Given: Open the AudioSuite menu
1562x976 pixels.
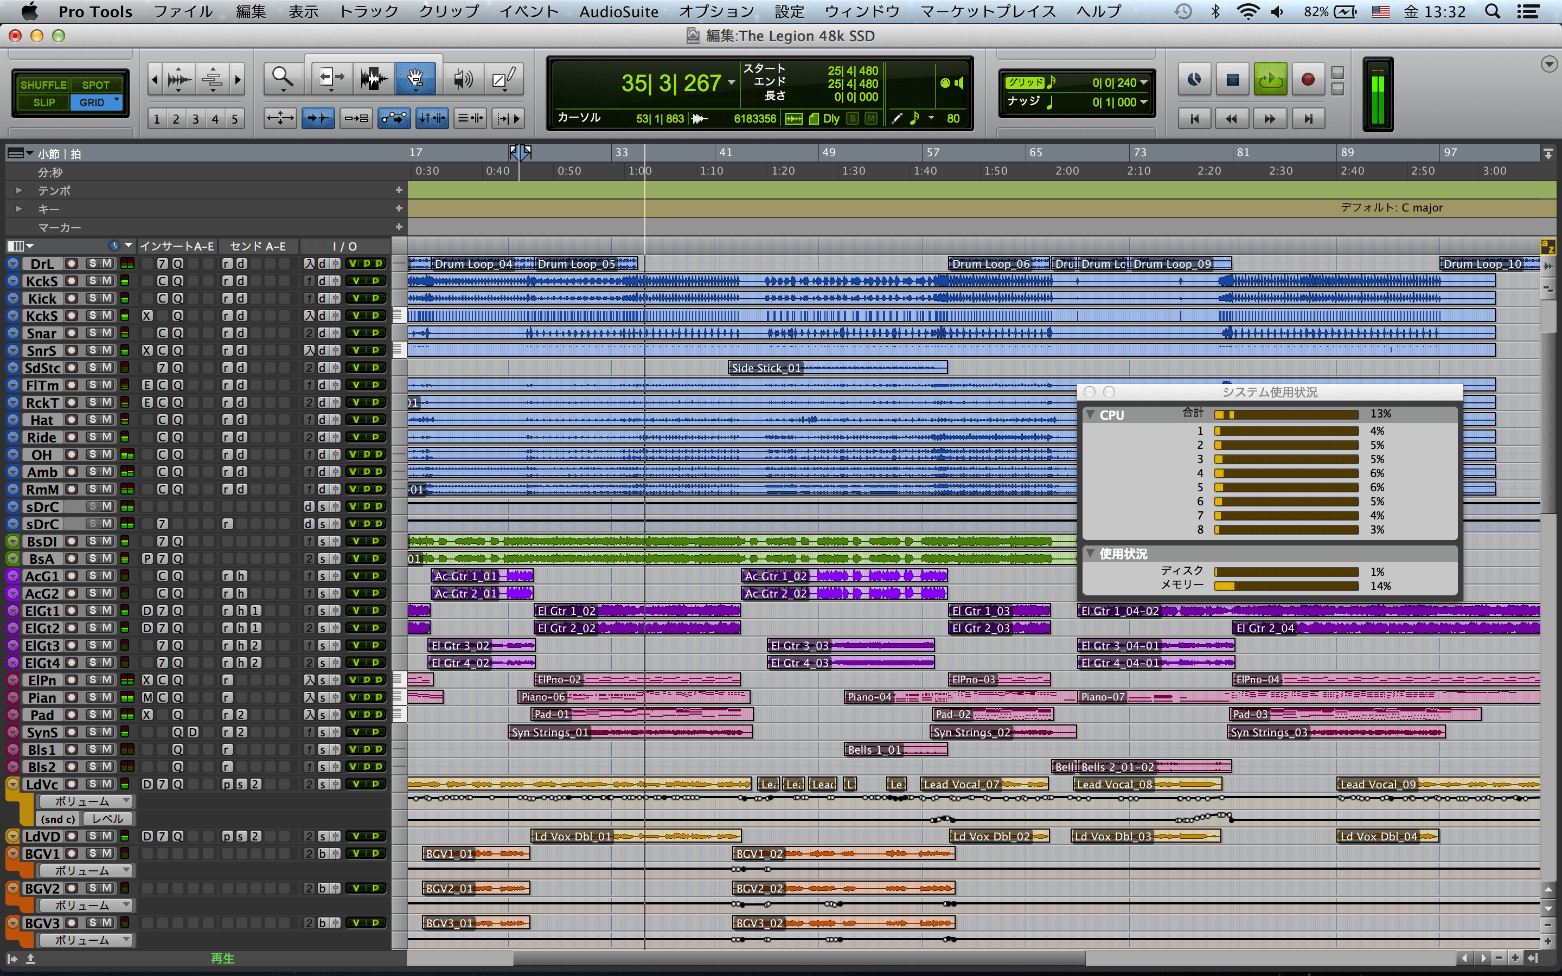Looking at the screenshot, I should [x=618, y=11].
